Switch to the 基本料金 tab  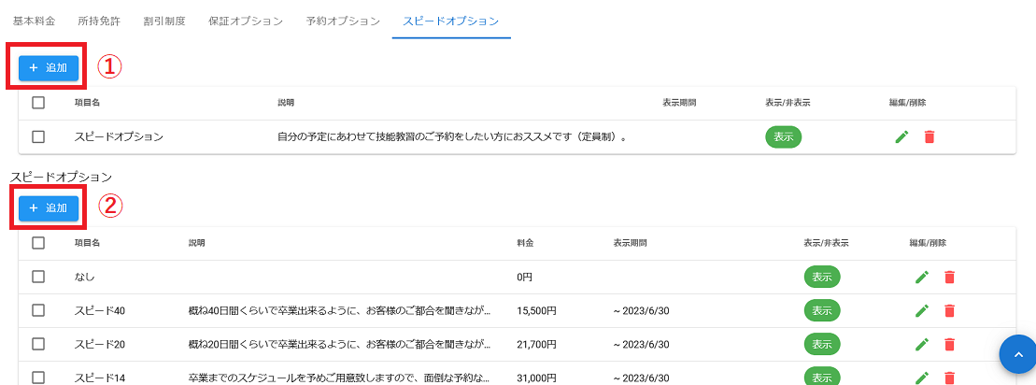[x=34, y=21]
